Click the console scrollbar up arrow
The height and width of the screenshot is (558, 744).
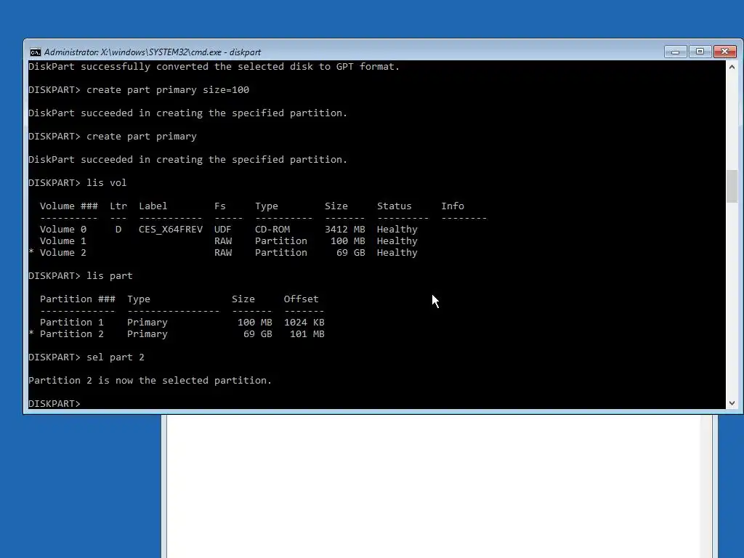point(732,67)
